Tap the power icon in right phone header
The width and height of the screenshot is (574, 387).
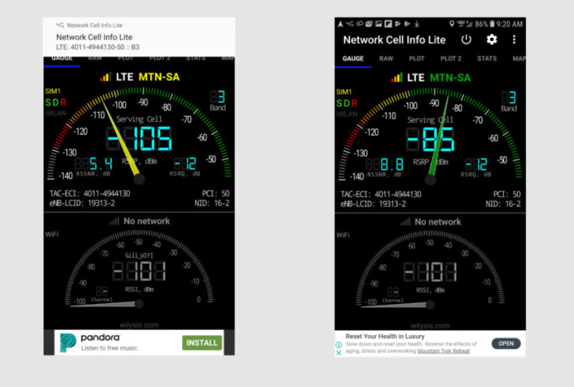(466, 40)
